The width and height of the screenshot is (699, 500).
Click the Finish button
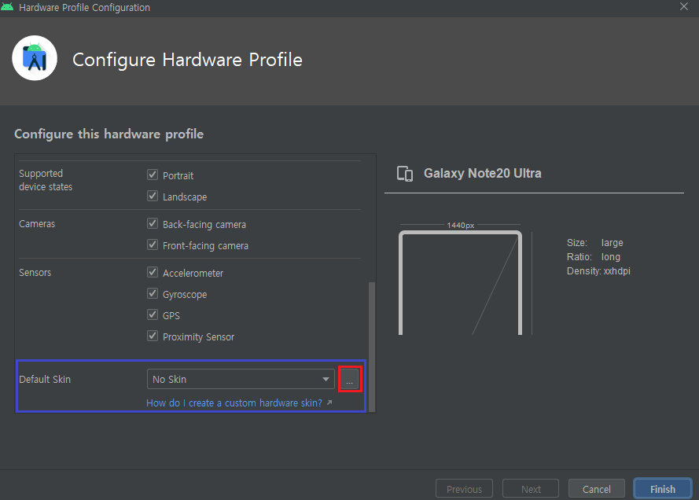(663, 489)
